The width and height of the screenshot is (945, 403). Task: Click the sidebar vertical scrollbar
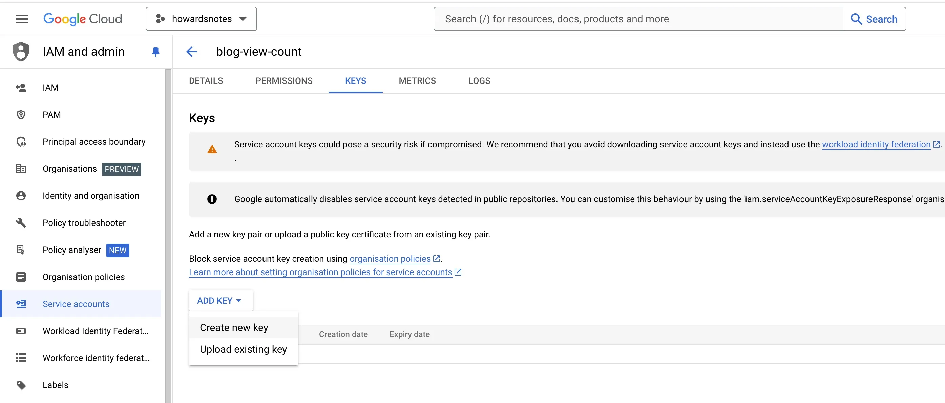(x=168, y=234)
